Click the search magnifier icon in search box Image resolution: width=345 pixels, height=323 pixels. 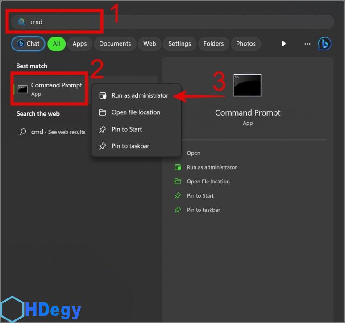[x=21, y=22]
